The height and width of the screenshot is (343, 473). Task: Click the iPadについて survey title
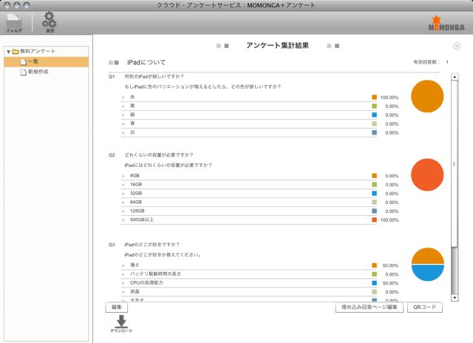pyautogui.click(x=146, y=62)
